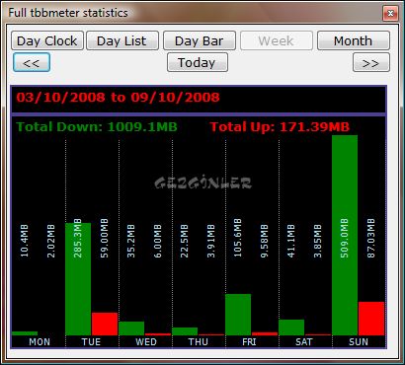Switch to Day Clock view

[47, 40]
